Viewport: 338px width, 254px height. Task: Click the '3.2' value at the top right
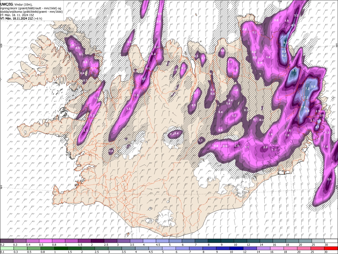pyautogui.click(x=296, y=16)
